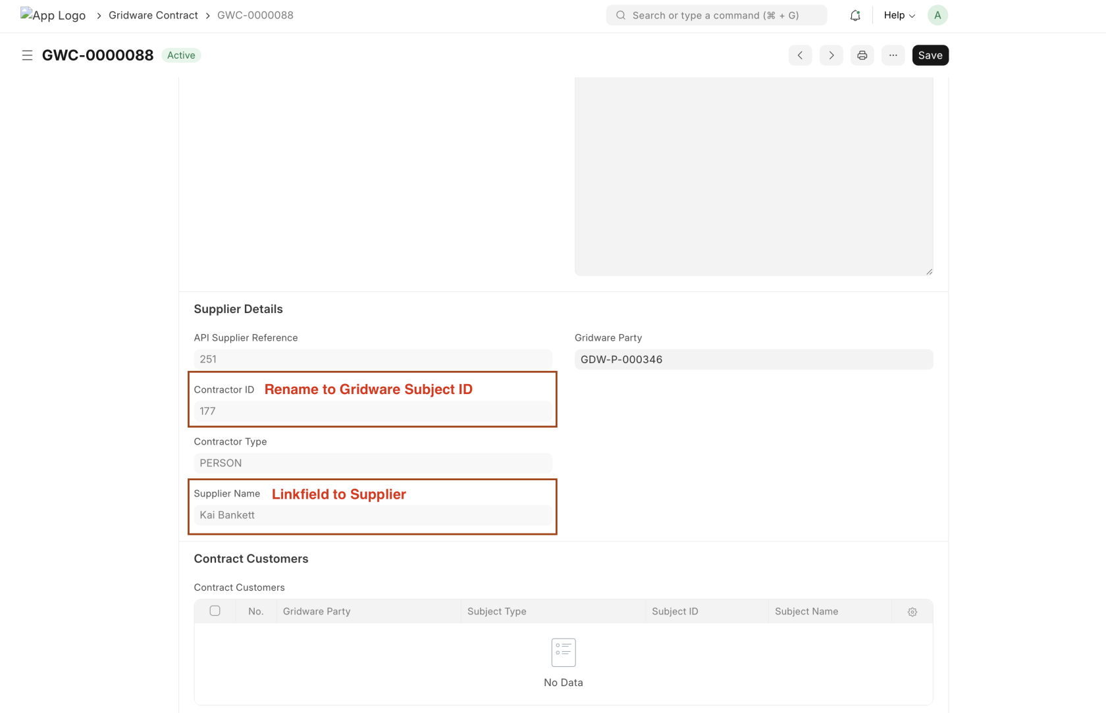Open the App Logo home link

click(53, 15)
